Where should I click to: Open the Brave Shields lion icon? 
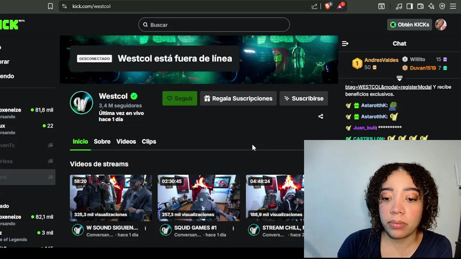[327, 6]
